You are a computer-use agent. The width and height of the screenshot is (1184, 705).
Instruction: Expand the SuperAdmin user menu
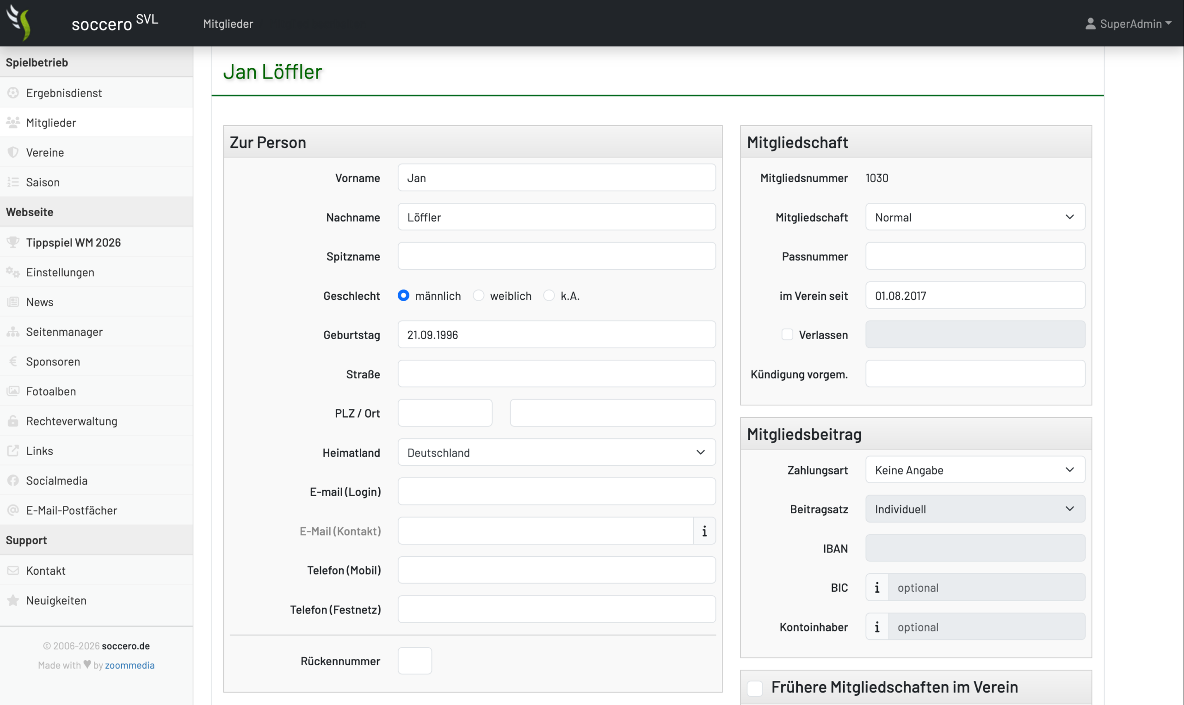pyautogui.click(x=1128, y=23)
